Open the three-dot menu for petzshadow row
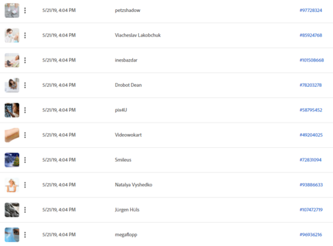 (25, 11)
